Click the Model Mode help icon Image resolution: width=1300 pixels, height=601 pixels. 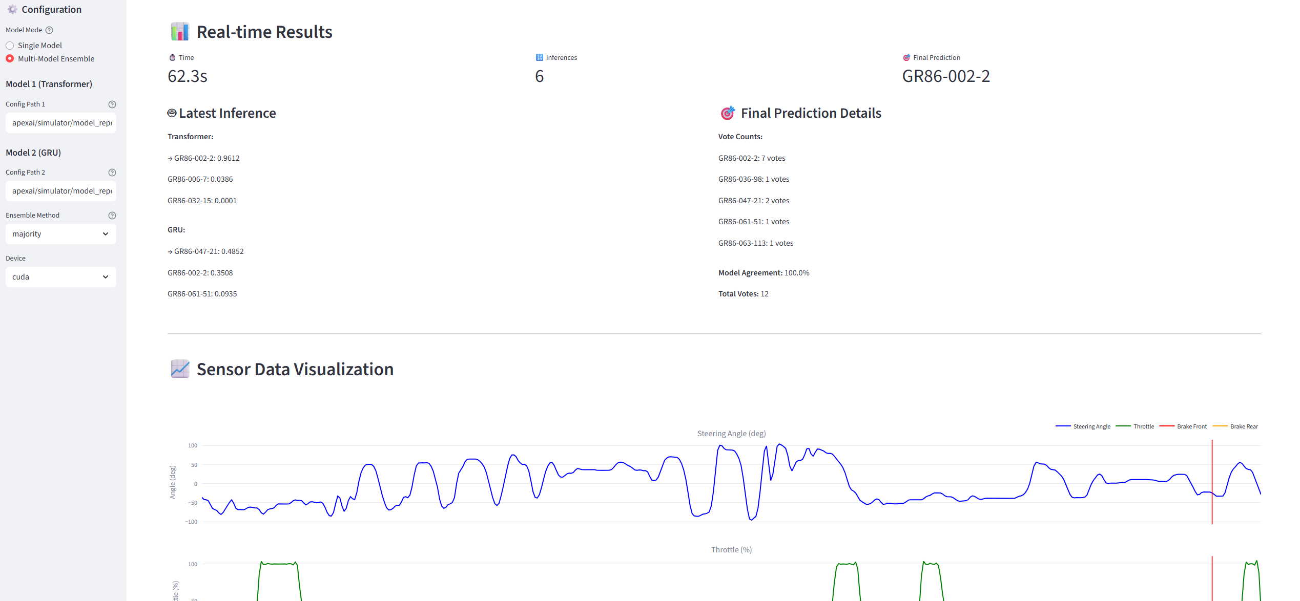pos(49,30)
